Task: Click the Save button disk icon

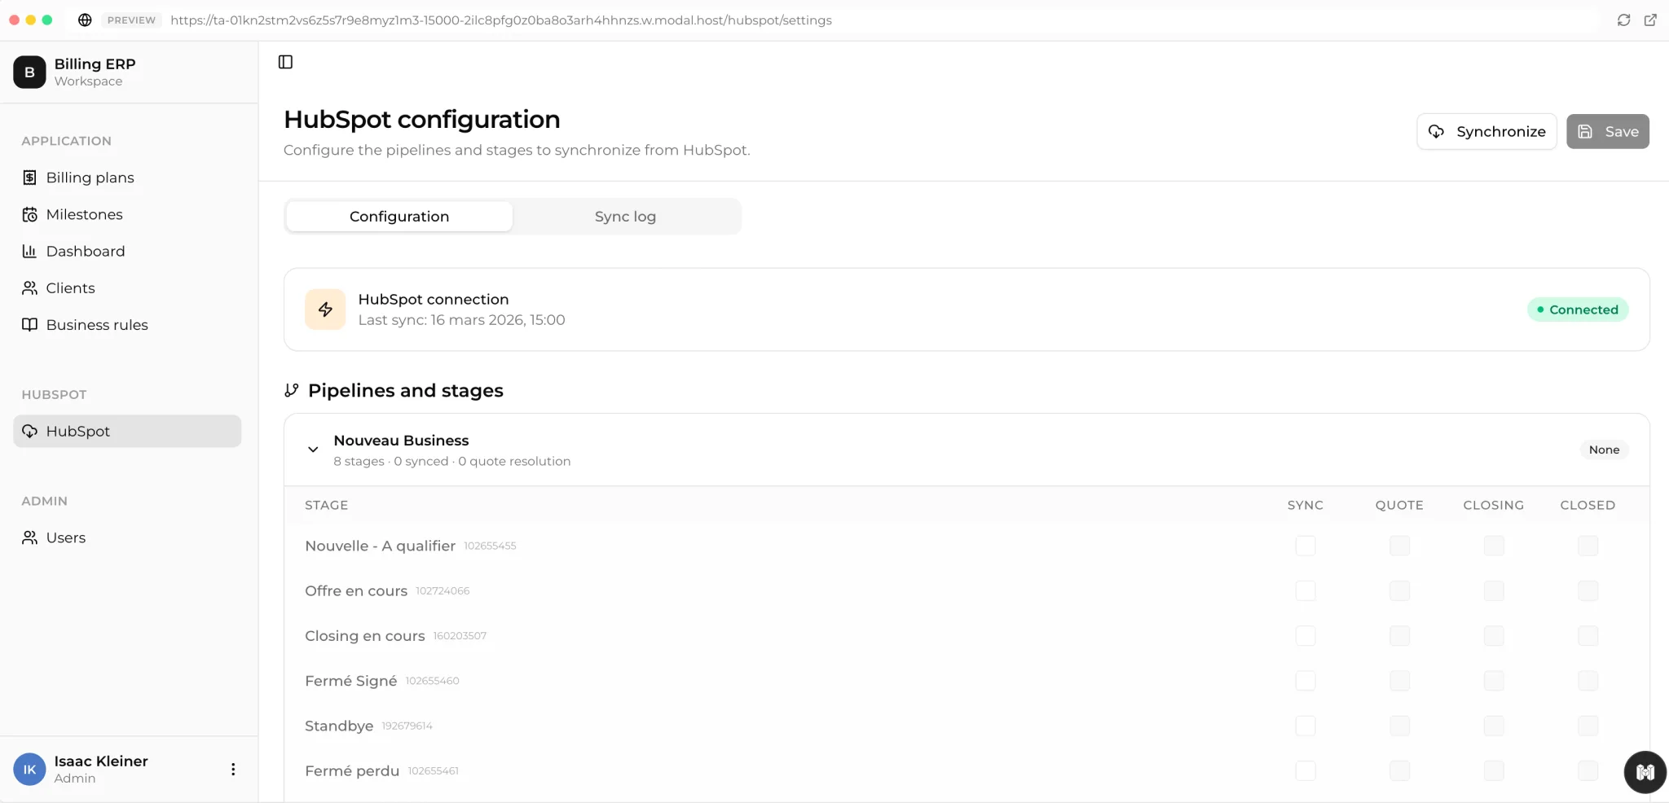Action: click(x=1585, y=131)
